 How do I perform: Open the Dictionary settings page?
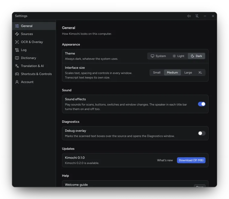pos(34,58)
